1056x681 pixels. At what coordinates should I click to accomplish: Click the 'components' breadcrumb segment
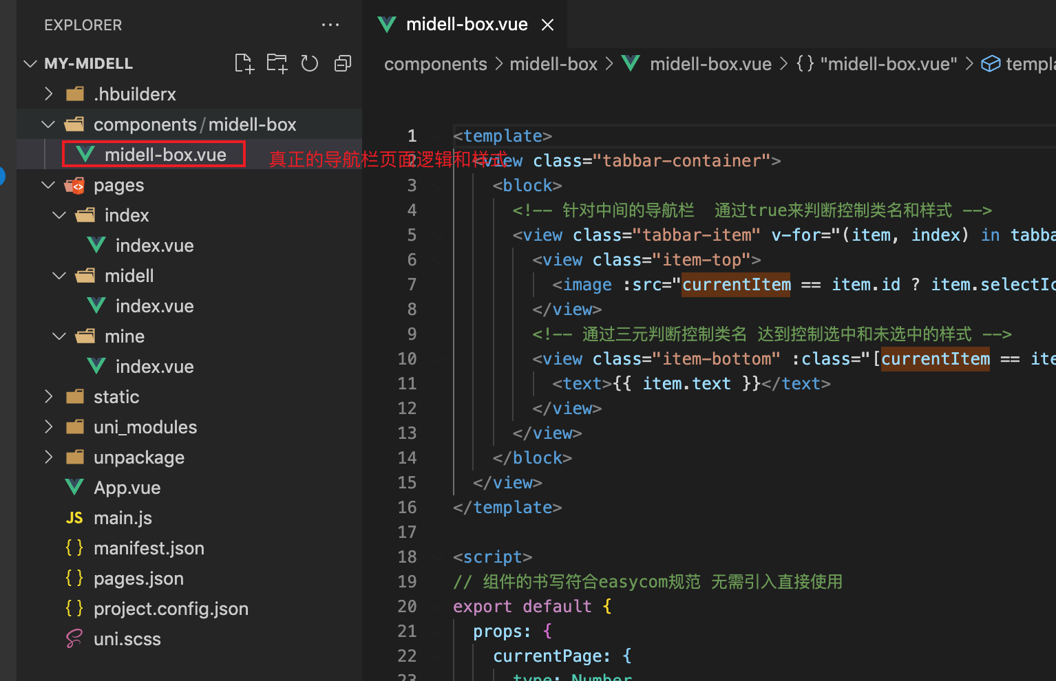[x=435, y=64]
